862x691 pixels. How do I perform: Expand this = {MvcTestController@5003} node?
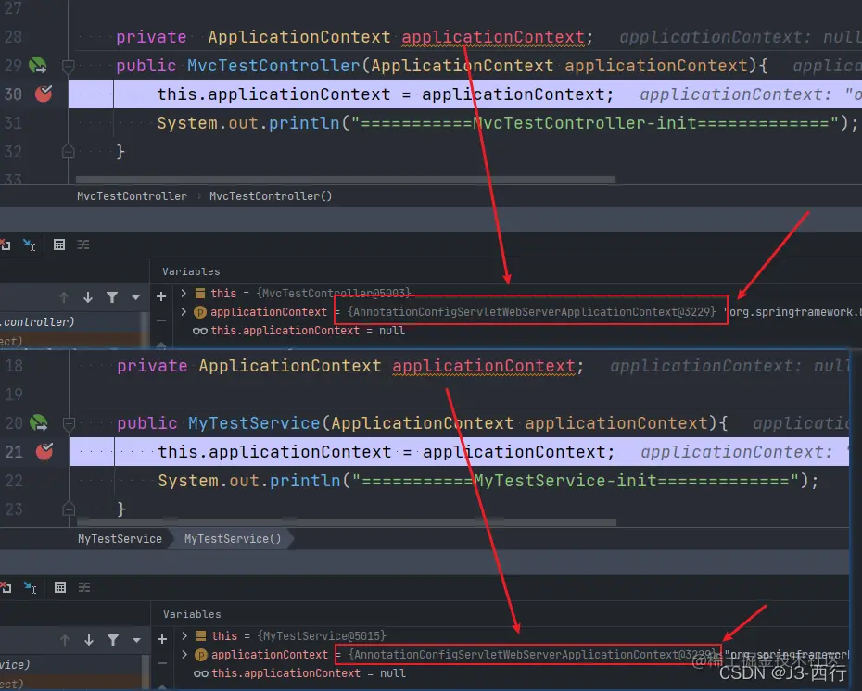184,293
